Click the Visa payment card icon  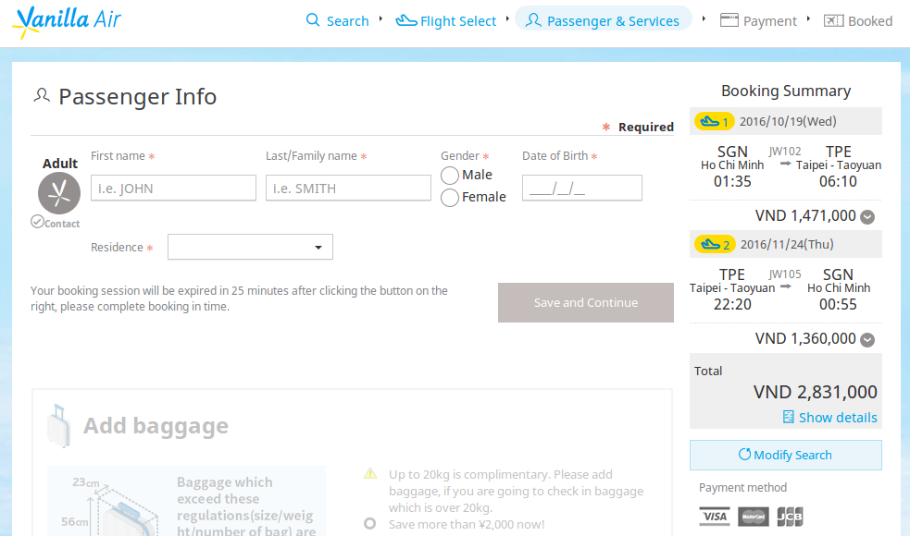pos(715,517)
